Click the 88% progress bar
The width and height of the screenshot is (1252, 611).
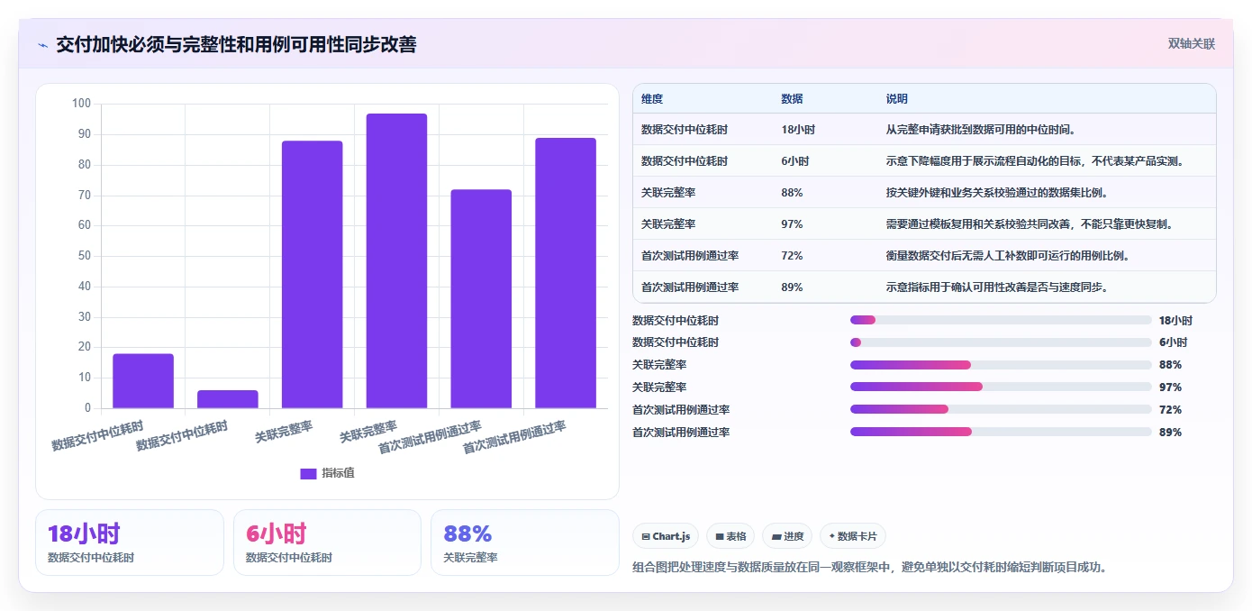[1001, 365]
